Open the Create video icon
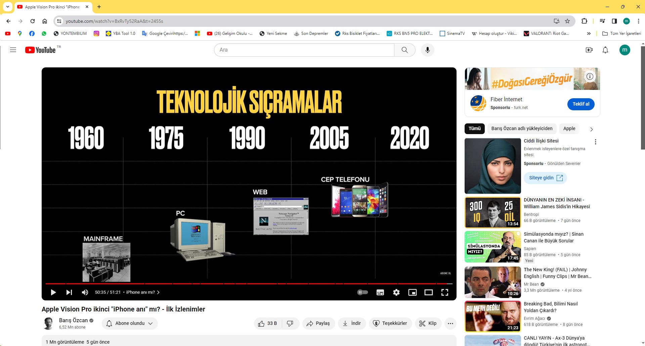The image size is (645, 346). 589,50
